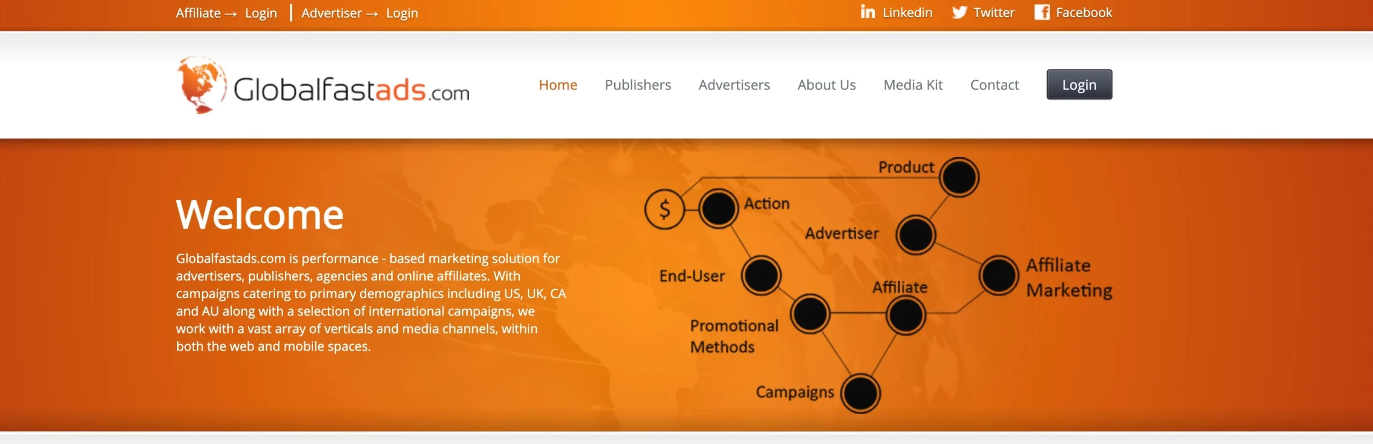The image size is (1373, 444).
Task: Select Contact in the navigation bar
Action: click(x=994, y=85)
